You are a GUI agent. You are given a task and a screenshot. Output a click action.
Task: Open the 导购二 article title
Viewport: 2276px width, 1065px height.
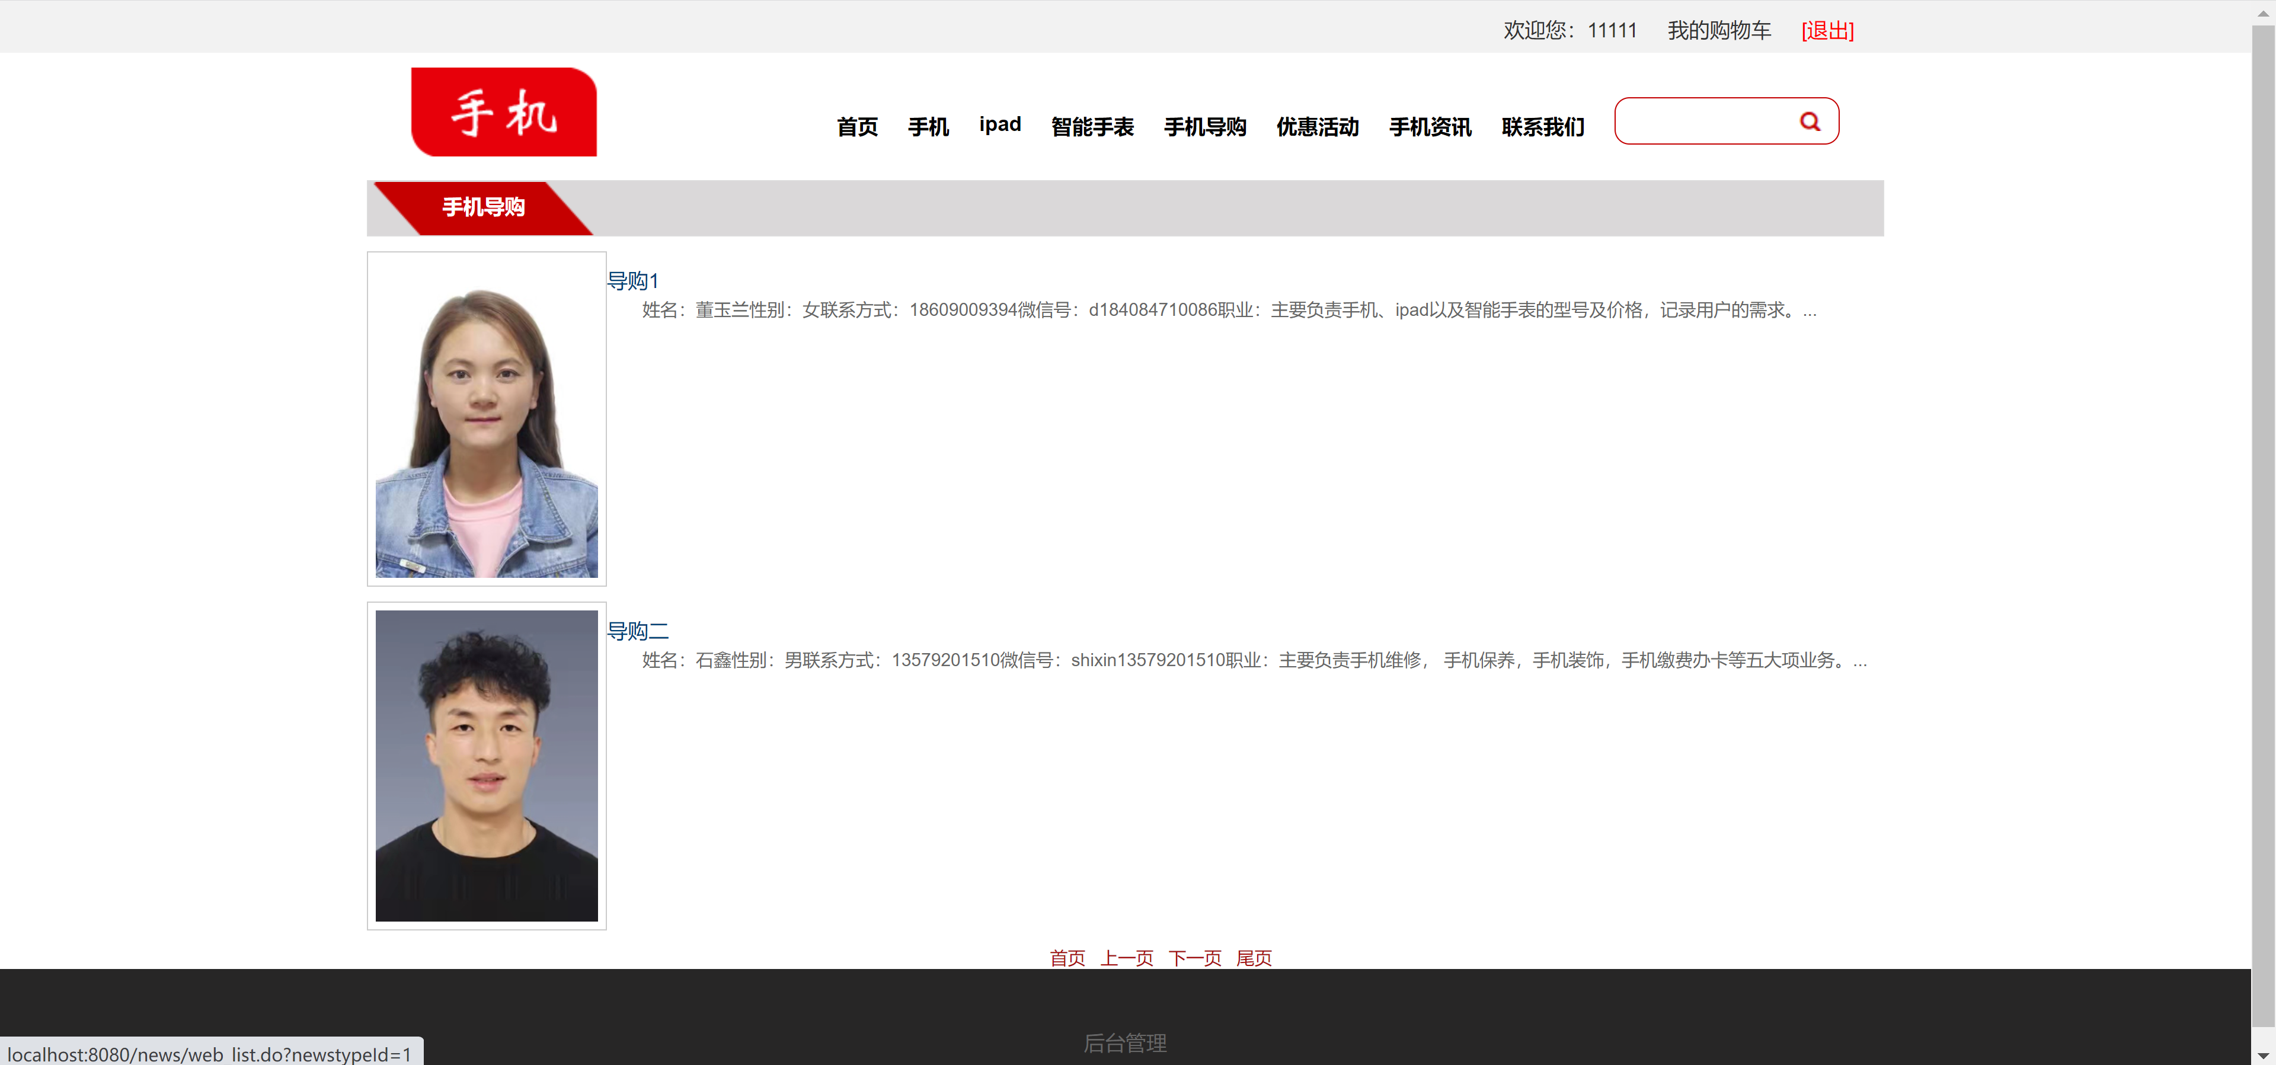[x=638, y=631]
